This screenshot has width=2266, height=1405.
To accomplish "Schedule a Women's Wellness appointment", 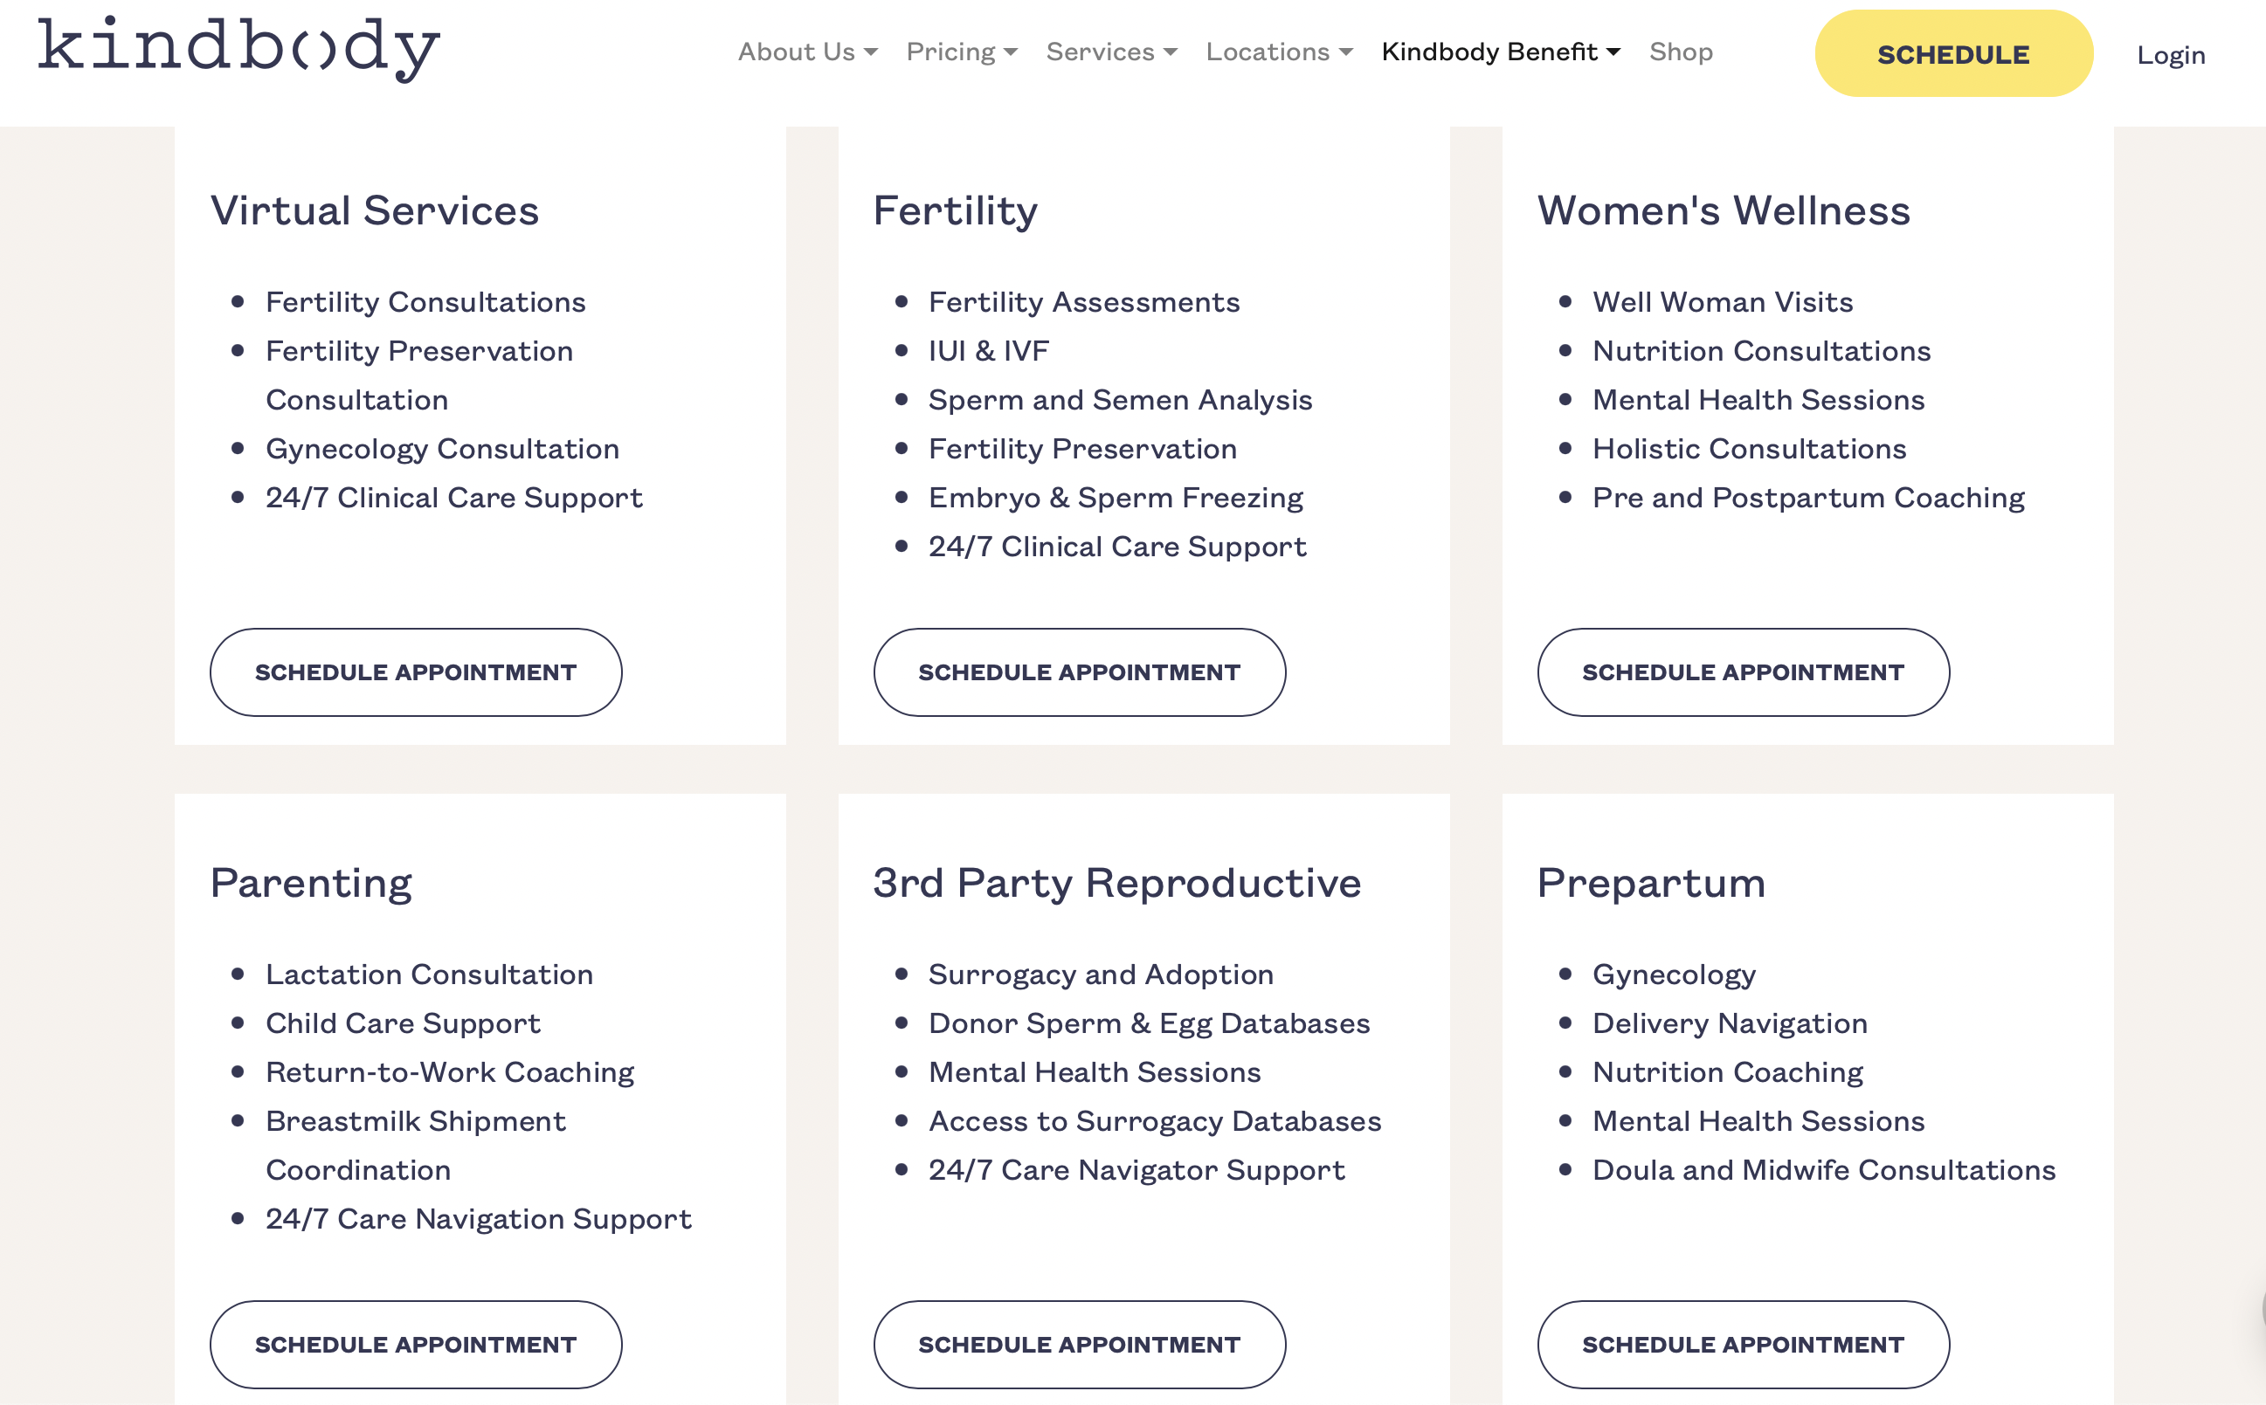I will pyautogui.click(x=1743, y=672).
